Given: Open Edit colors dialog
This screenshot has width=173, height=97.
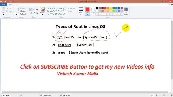Looking at the screenshot, I should coord(126,11).
